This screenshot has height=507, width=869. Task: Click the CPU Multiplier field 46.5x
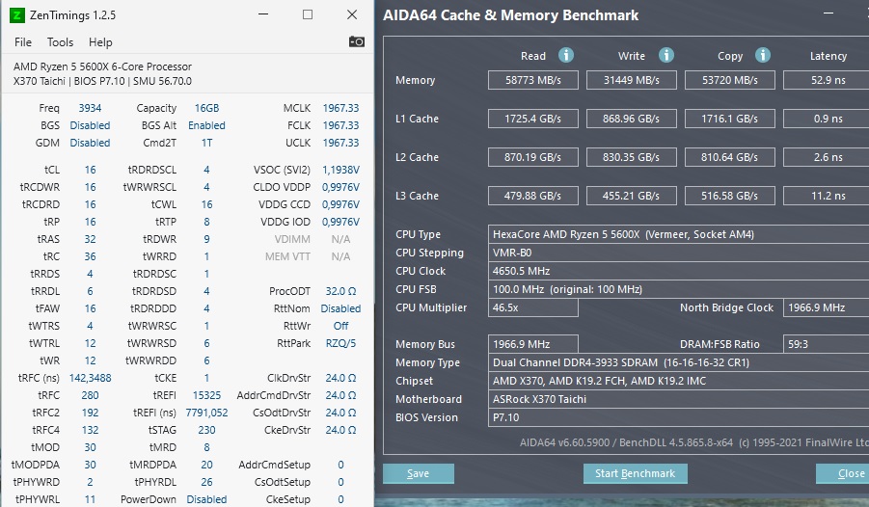pos(533,307)
